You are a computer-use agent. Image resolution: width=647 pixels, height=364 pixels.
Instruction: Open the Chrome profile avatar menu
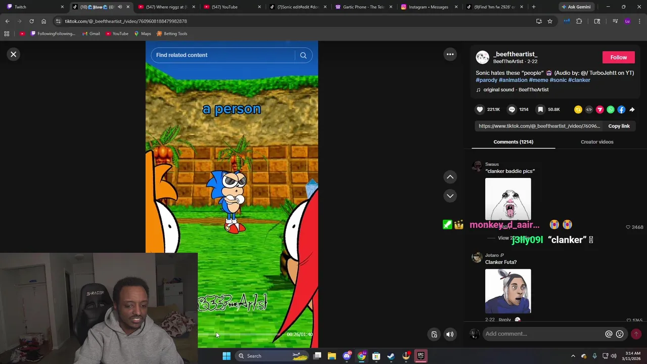tap(627, 21)
